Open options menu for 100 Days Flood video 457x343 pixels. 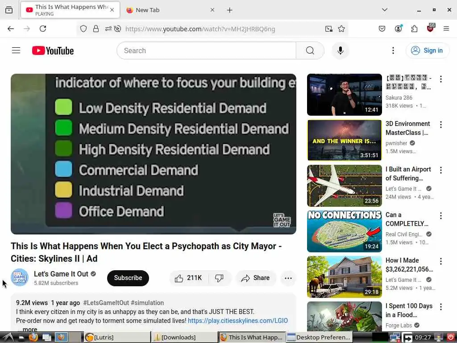pyautogui.click(x=441, y=306)
